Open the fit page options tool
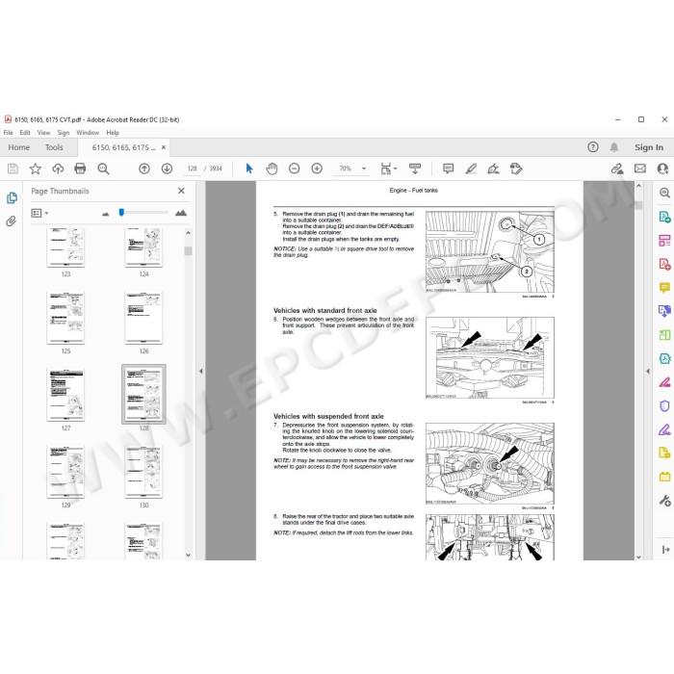This screenshot has height=674, width=674. (x=388, y=168)
